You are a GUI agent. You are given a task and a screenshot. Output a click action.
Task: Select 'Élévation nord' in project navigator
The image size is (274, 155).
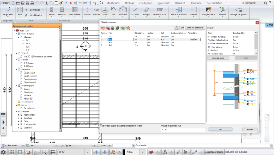point(30,76)
